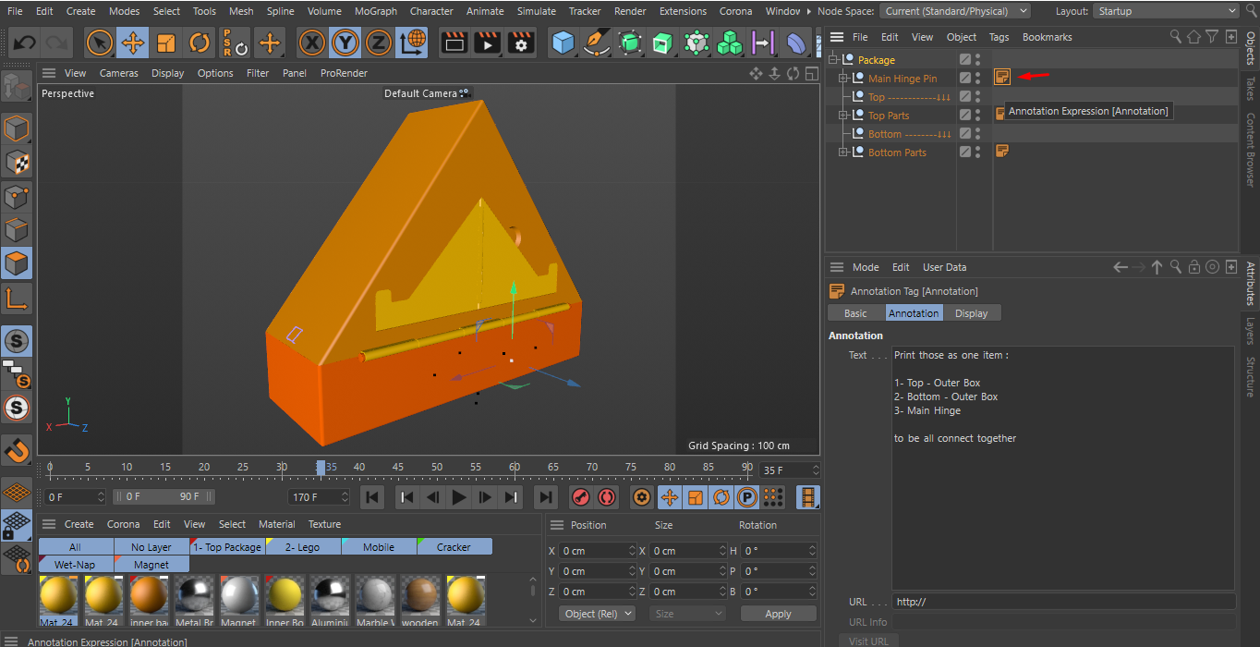The height and width of the screenshot is (647, 1260).
Task: Switch to Polygons mode in left sidebar
Action: pyautogui.click(x=17, y=264)
